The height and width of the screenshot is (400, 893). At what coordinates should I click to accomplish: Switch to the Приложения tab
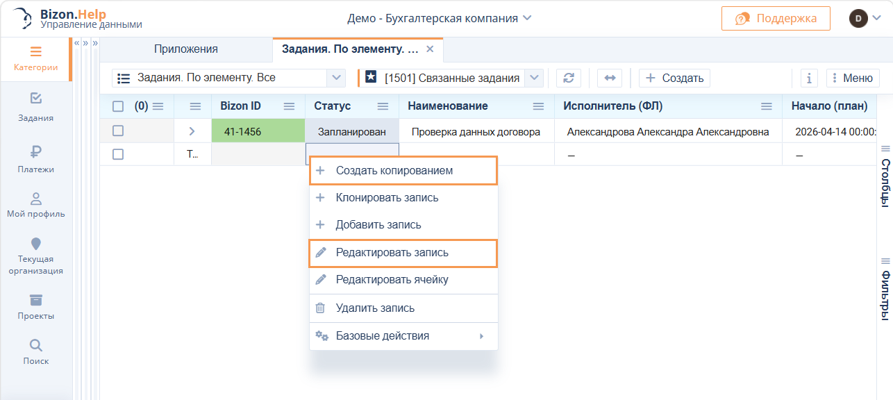tap(186, 49)
